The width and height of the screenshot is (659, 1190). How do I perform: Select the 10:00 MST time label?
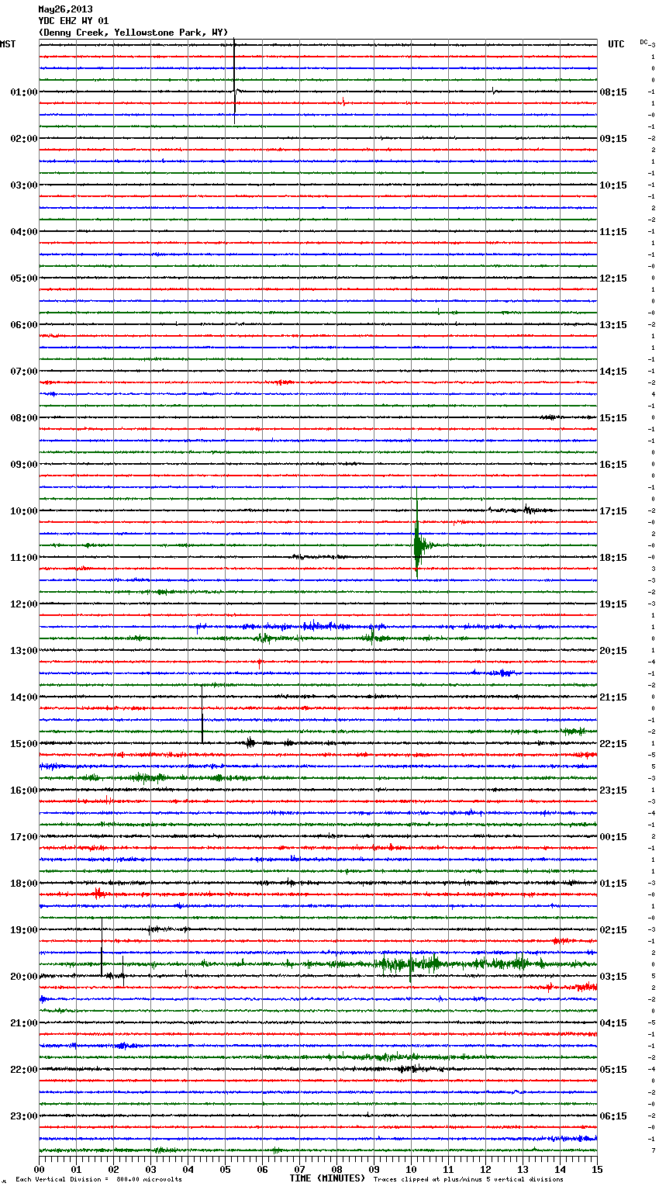[23, 511]
